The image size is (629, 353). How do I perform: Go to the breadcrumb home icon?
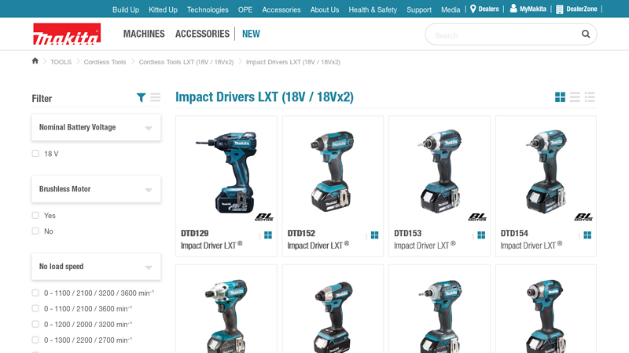(x=35, y=61)
